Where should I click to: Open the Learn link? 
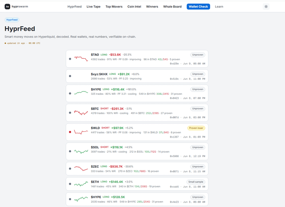point(219,7)
